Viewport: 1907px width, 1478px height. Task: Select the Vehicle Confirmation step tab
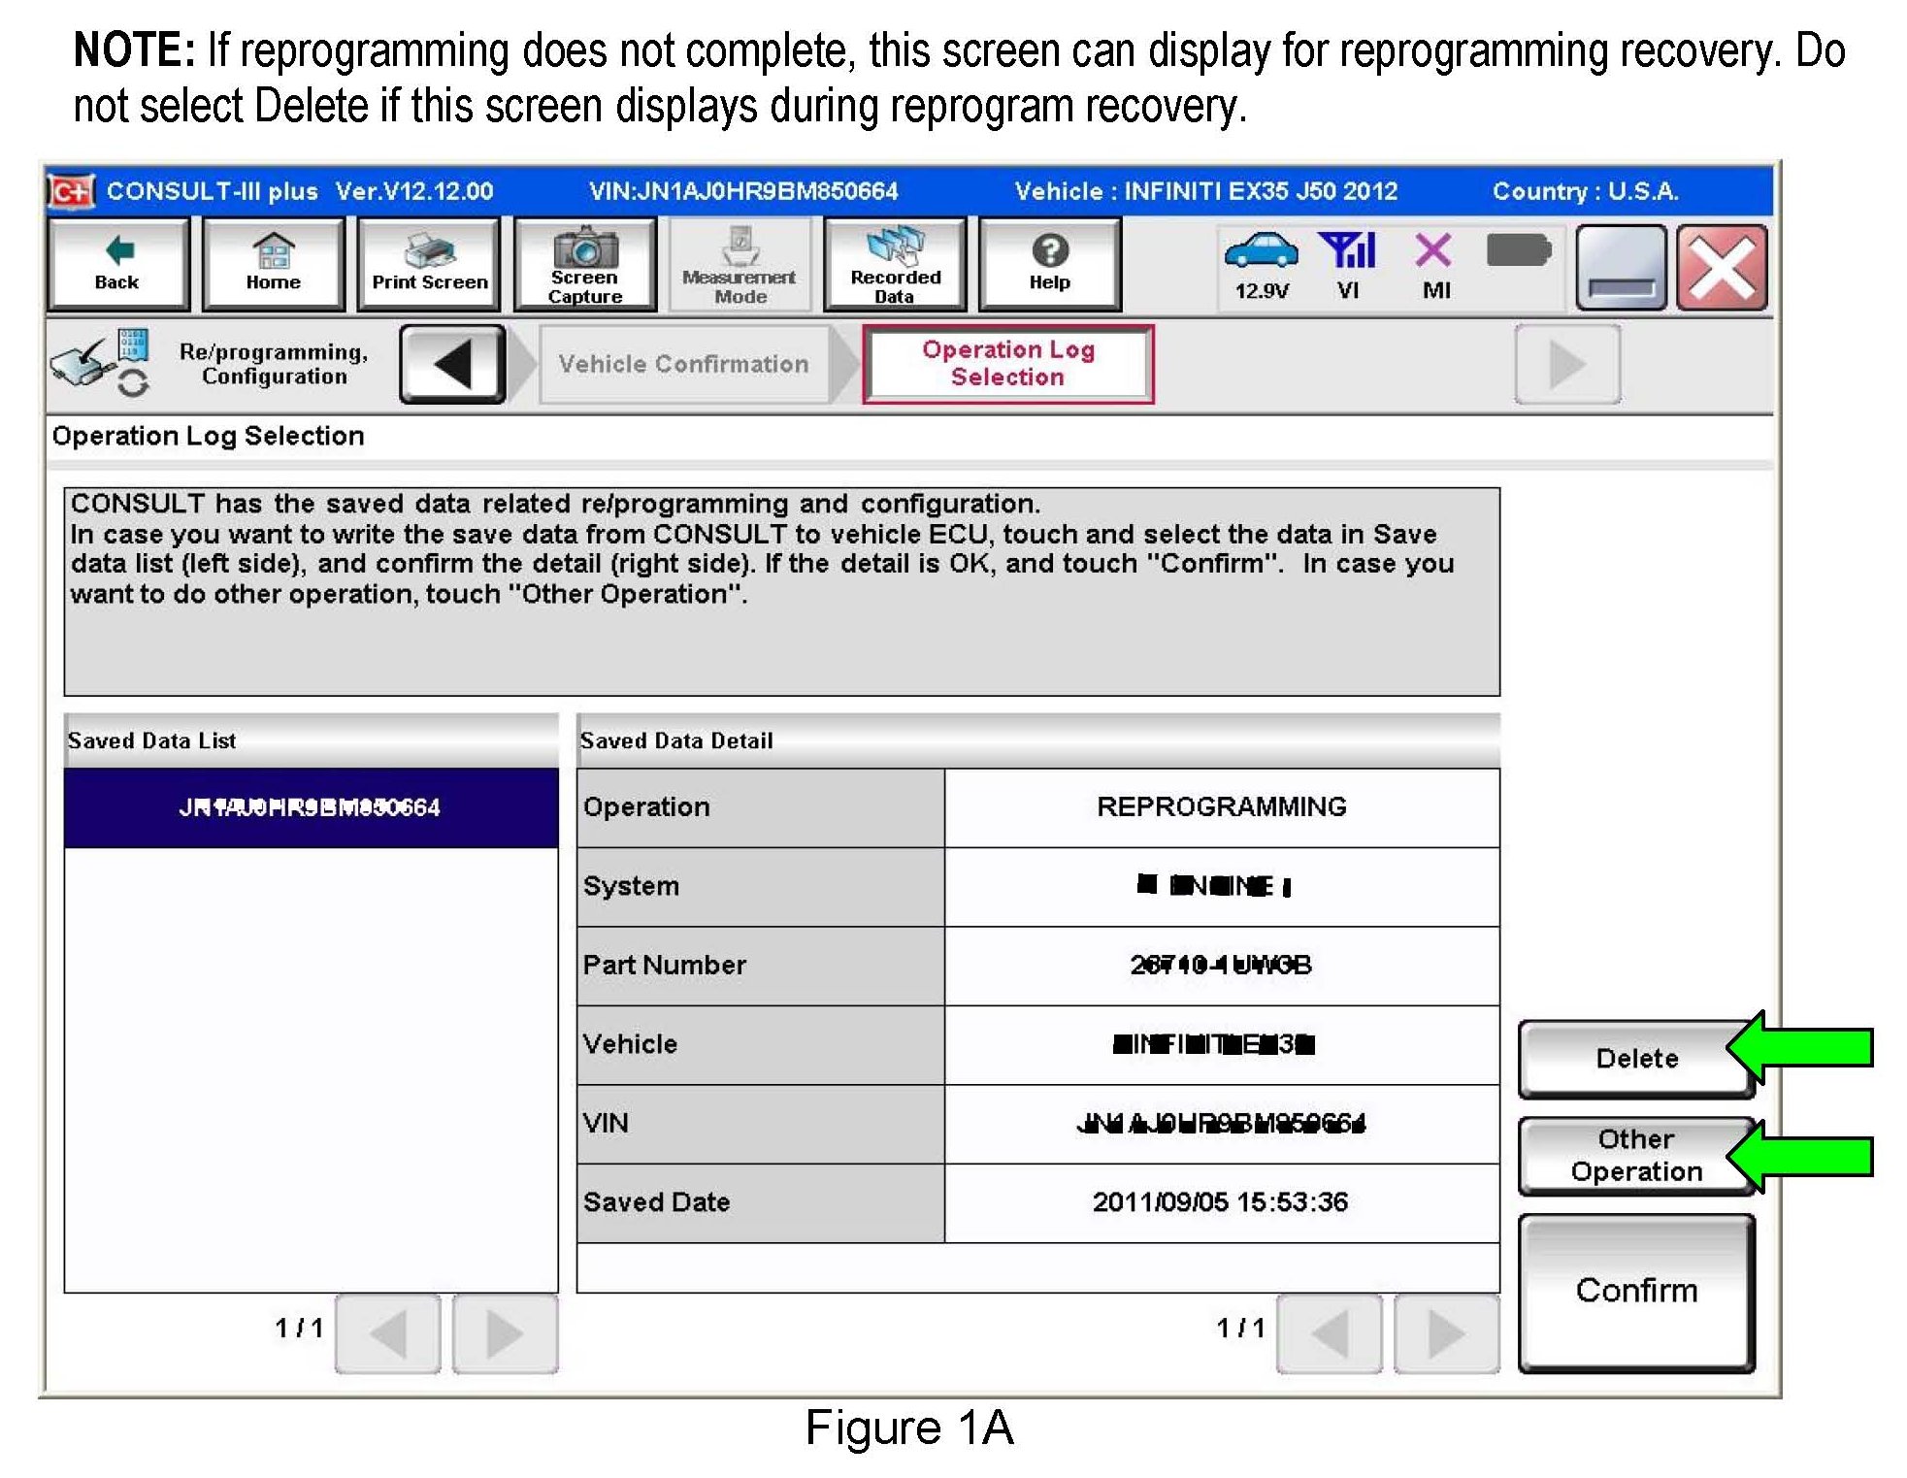(683, 364)
